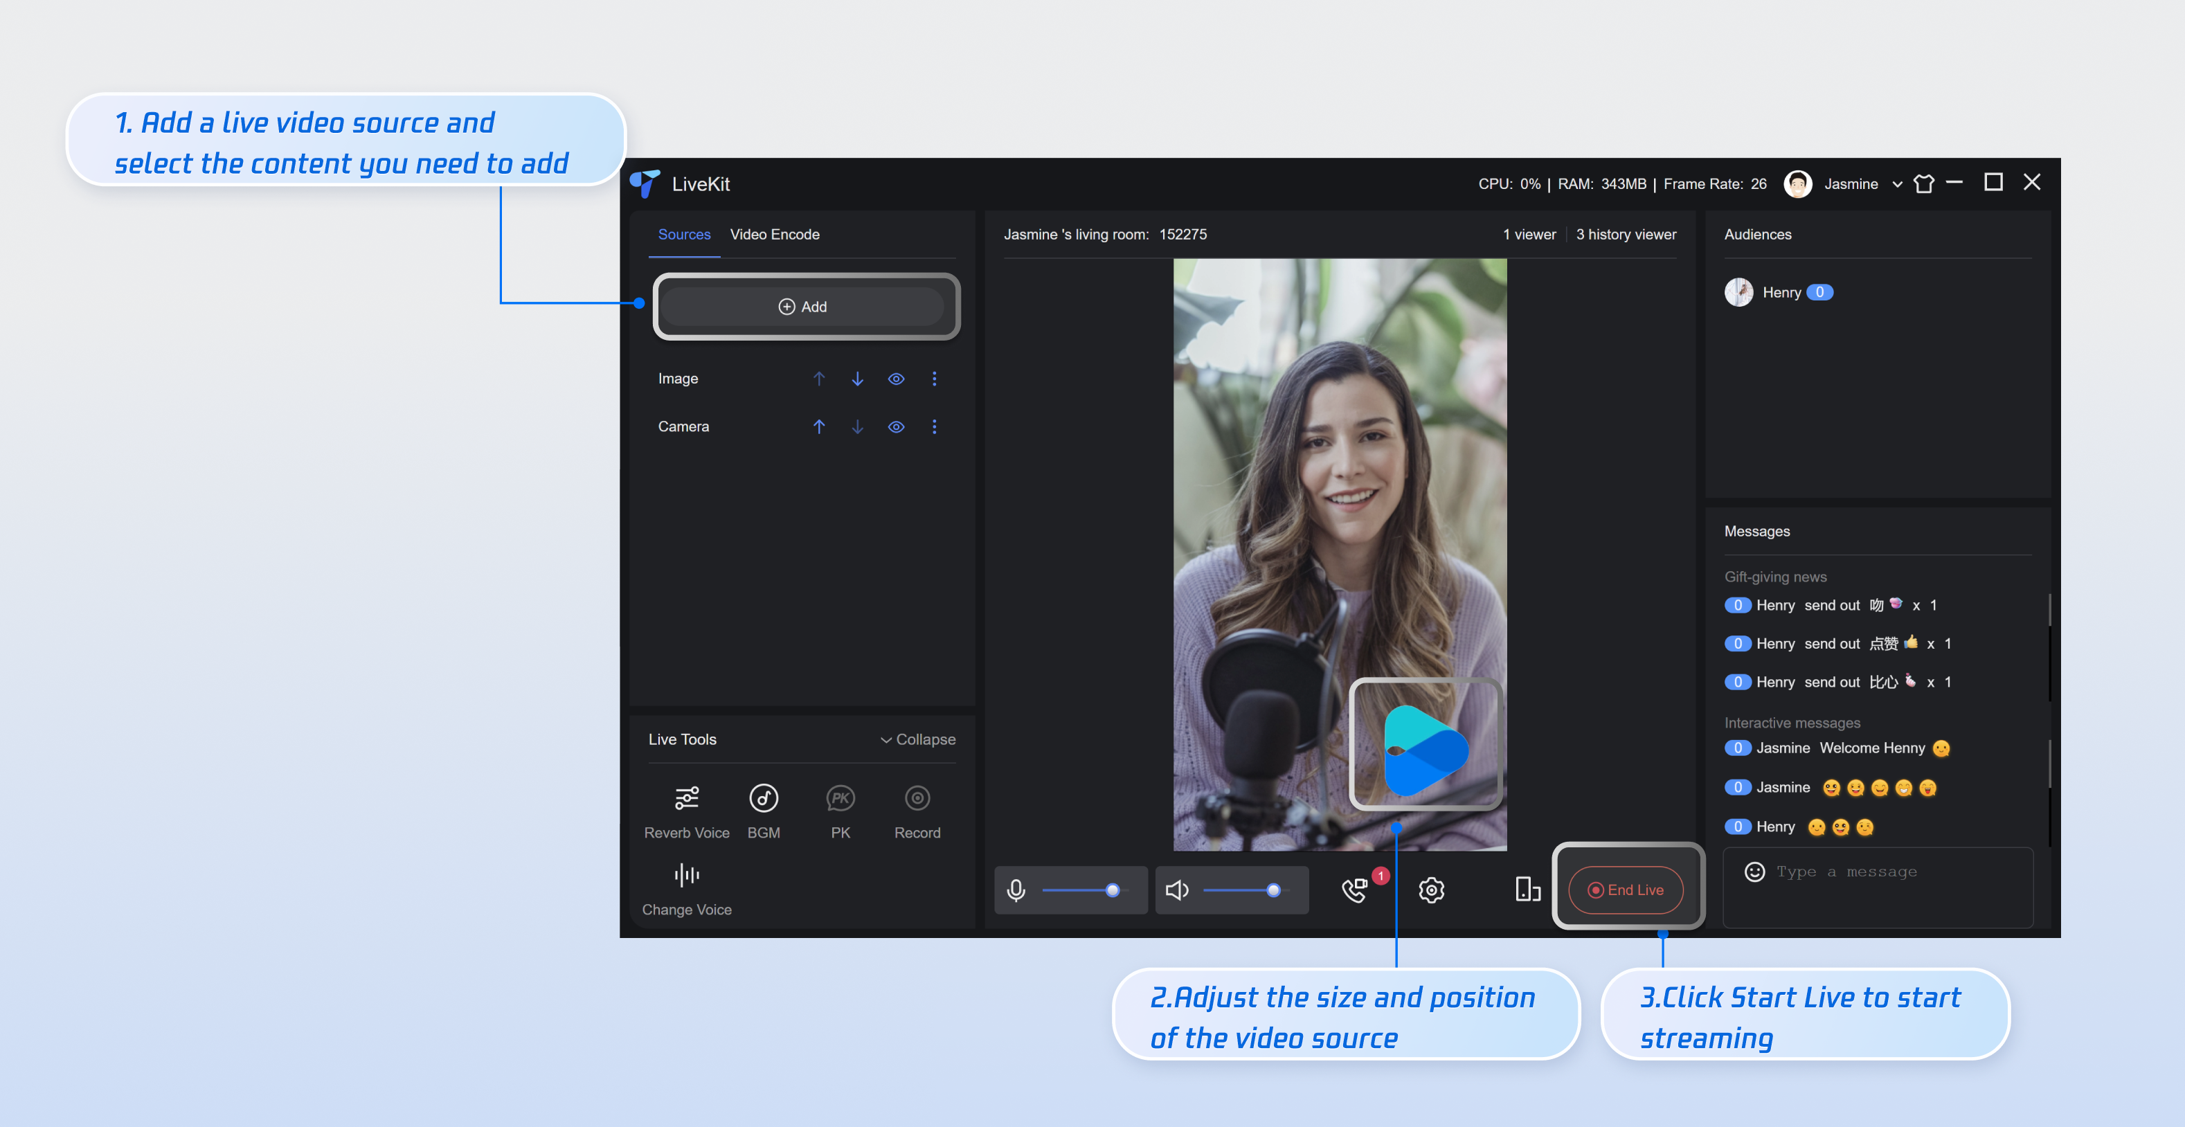This screenshot has width=2185, height=1127.
Task: Hide the Camera source with eye icon
Action: click(896, 426)
